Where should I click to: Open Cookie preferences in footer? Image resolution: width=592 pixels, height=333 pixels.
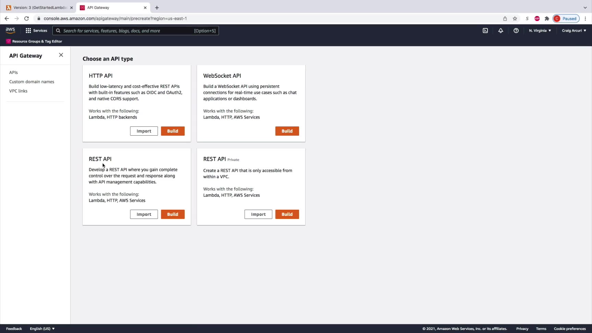570,329
